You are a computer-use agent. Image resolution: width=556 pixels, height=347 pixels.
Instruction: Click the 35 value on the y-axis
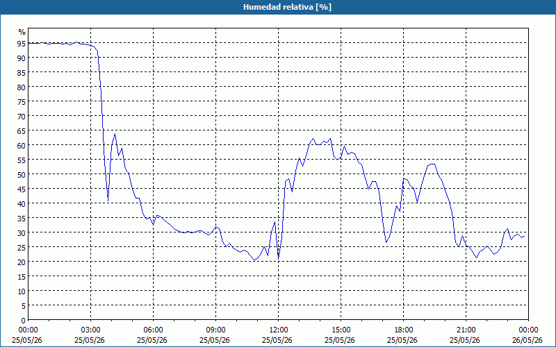pyautogui.click(x=22, y=218)
